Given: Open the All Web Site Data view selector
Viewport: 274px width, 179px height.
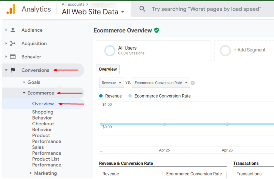Looking at the screenshot, I should click(x=93, y=12).
